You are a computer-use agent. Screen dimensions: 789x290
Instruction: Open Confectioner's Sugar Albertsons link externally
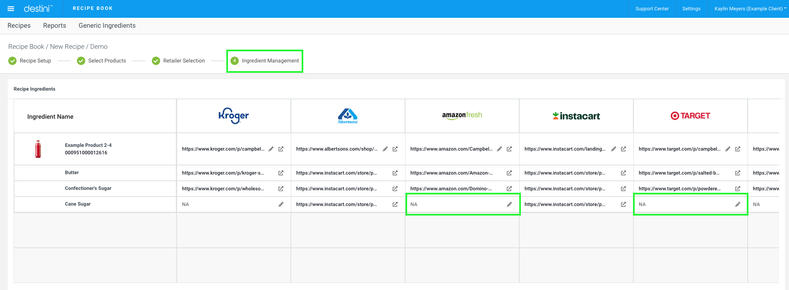395,189
